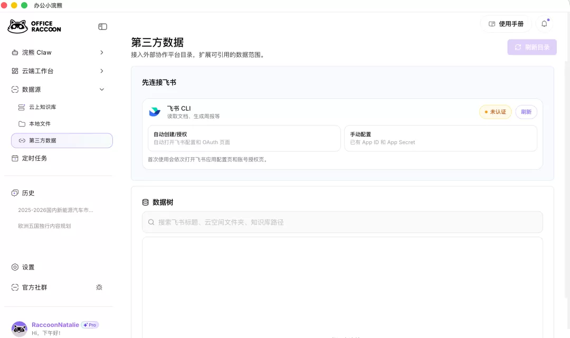
Task: Click the 先连接飞书 heading
Action: pyautogui.click(x=159, y=82)
